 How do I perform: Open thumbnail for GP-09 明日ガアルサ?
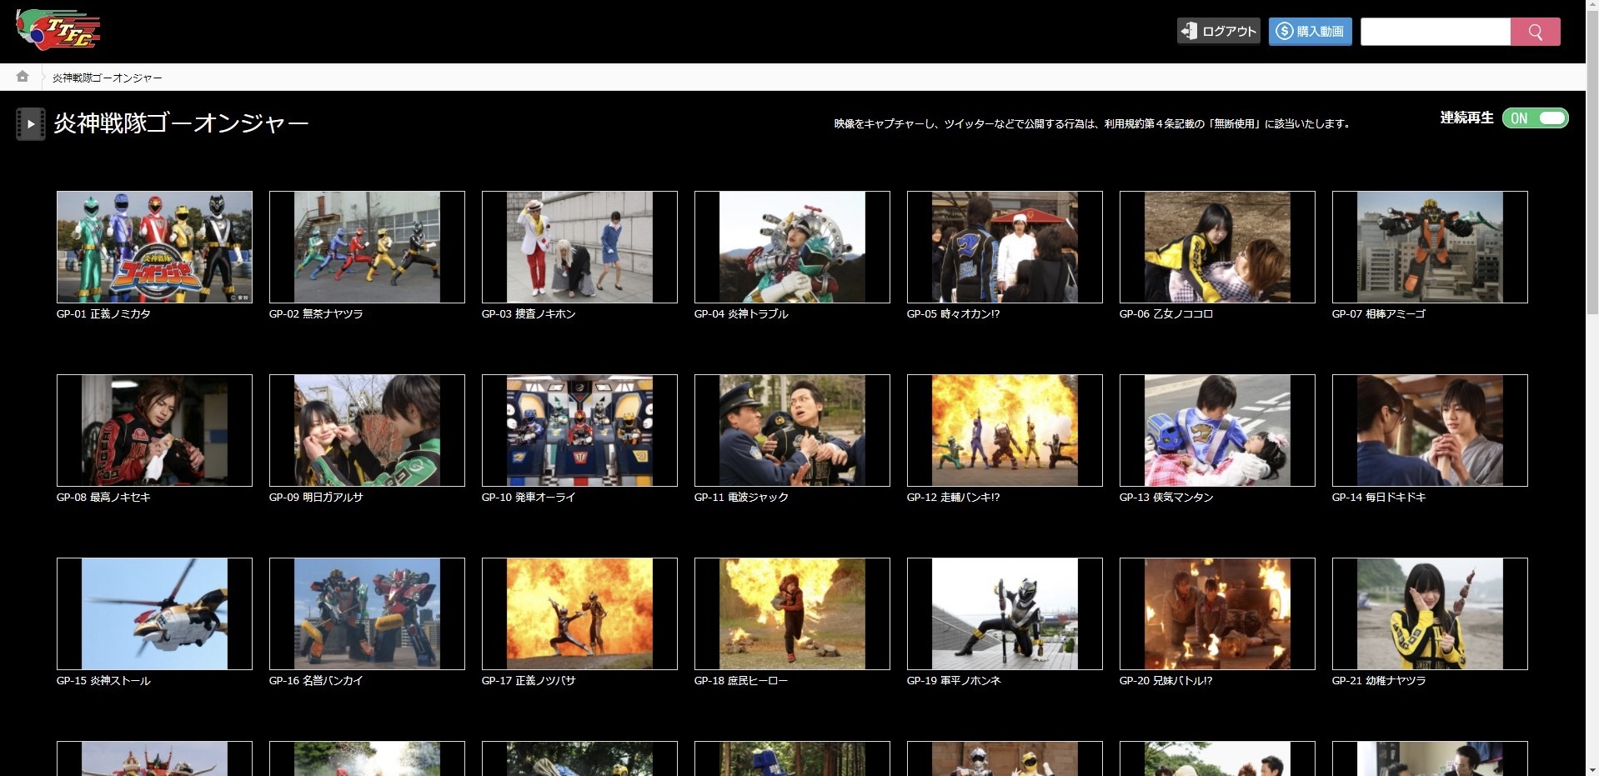pyautogui.click(x=367, y=430)
